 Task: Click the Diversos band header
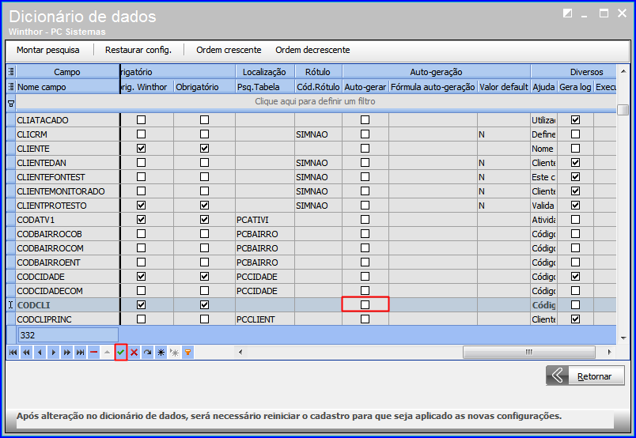[574, 72]
